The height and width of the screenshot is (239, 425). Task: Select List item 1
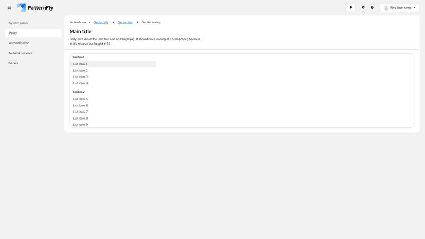(x=80, y=64)
